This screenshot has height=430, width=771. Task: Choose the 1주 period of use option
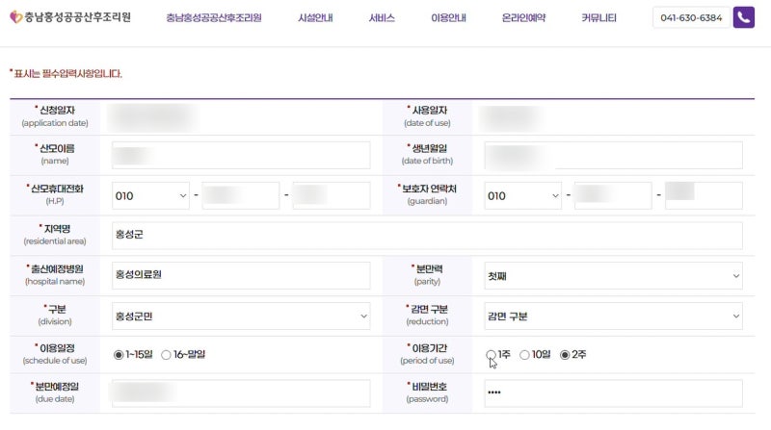click(491, 354)
